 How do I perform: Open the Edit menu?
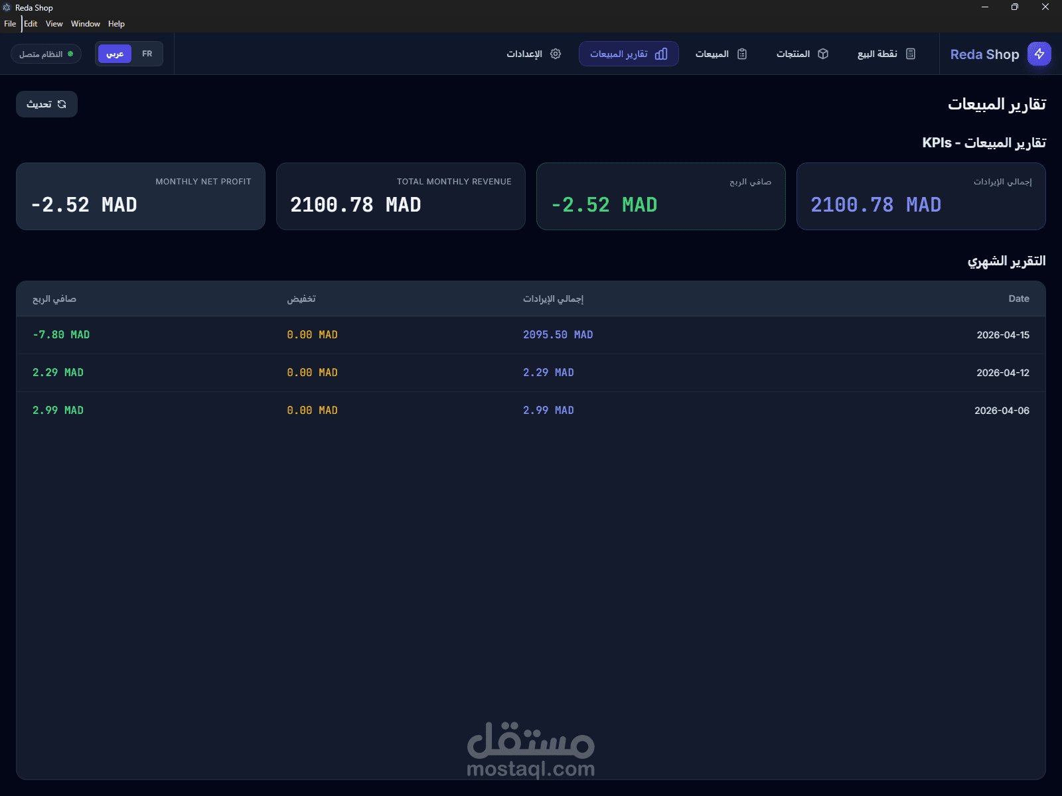31,24
